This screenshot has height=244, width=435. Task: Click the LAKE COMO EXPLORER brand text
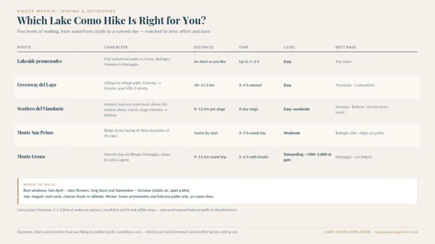point(347,232)
